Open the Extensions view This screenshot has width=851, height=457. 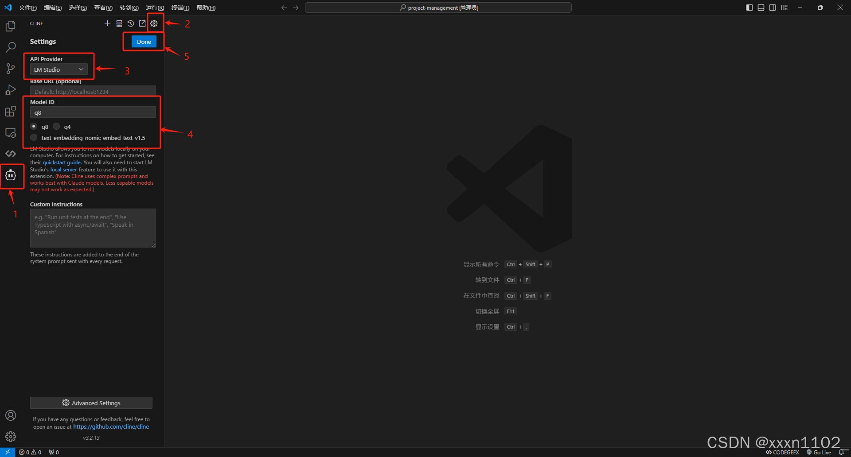coord(11,111)
